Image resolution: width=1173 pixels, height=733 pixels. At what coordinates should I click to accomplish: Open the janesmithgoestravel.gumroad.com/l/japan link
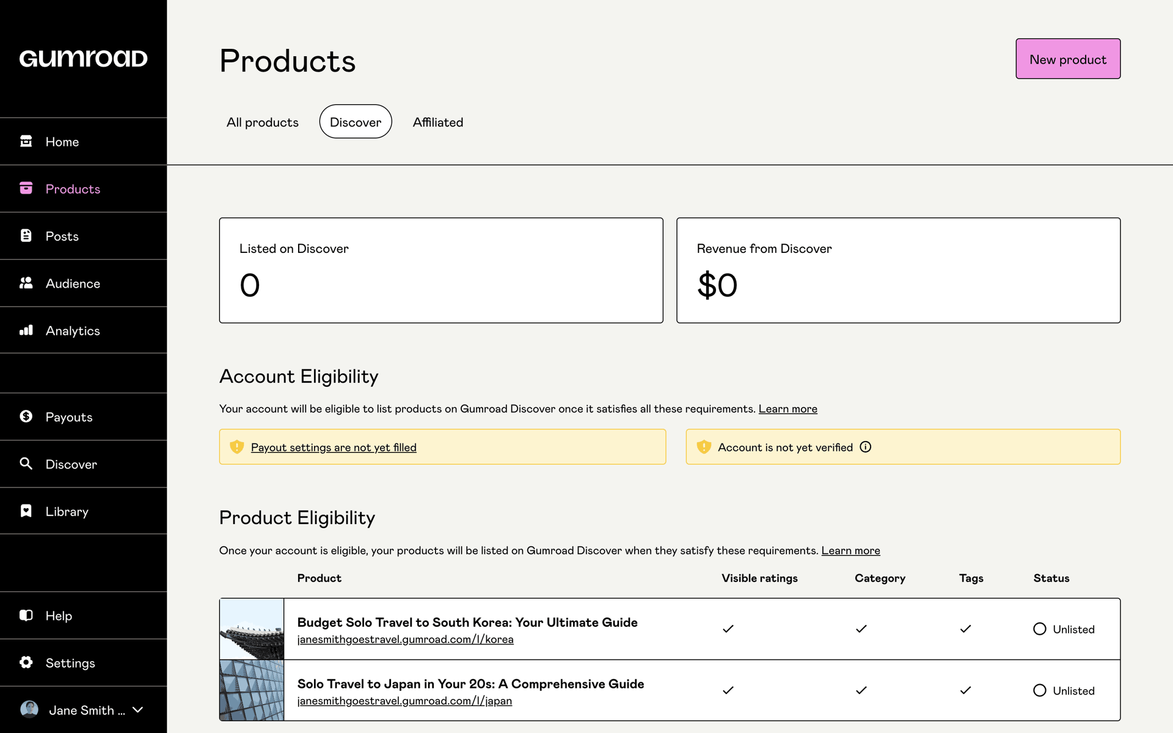pyautogui.click(x=404, y=701)
